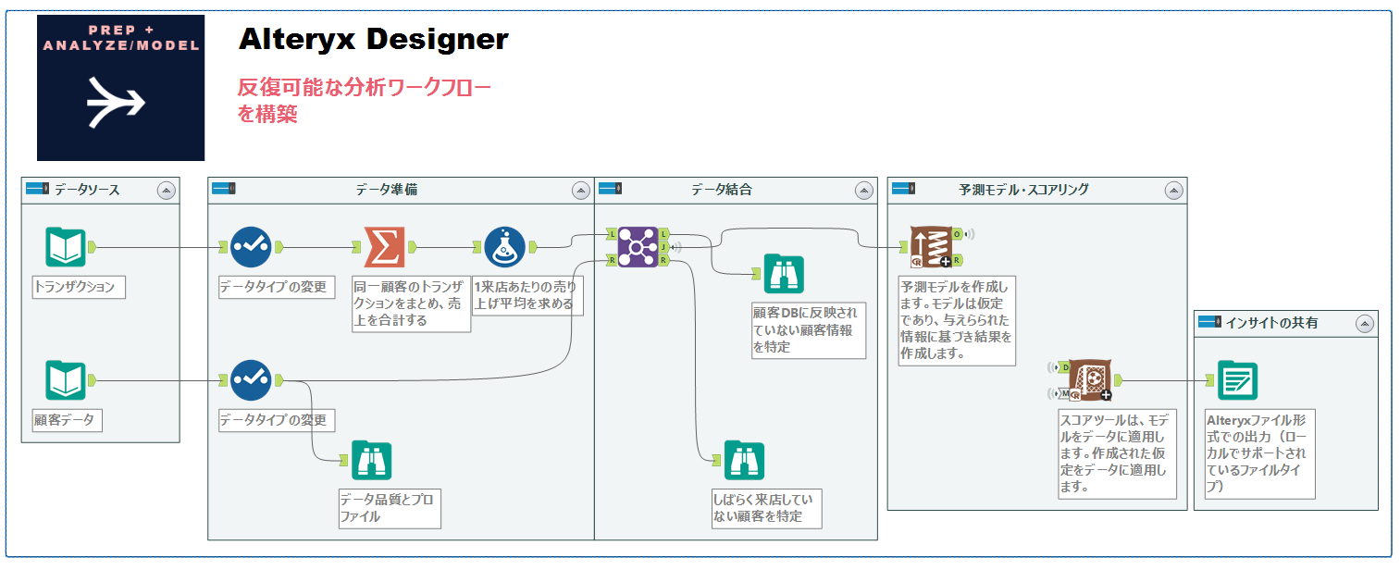Click the インサイトの共有 container title text
The height and width of the screenshot is (570, 1400).
[1271, 323]
